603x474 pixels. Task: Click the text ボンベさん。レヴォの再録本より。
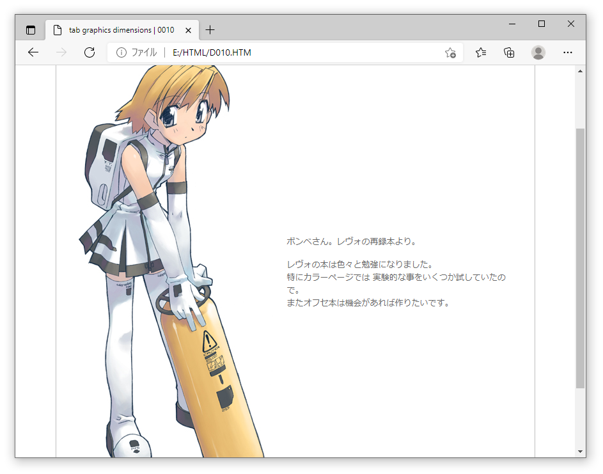pos(352,242)
